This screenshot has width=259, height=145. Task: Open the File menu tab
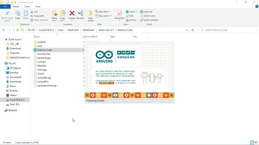click(x=5, y=6)
